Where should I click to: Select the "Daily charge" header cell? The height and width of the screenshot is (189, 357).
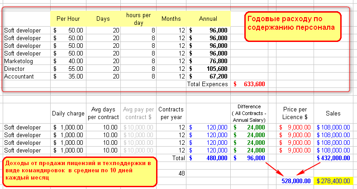coord(68,114)
